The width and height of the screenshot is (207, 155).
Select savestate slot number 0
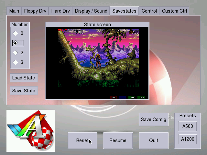click(x=16, y=33)
